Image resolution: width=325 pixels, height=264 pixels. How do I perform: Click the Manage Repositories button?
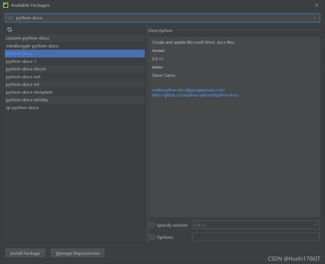78,253
